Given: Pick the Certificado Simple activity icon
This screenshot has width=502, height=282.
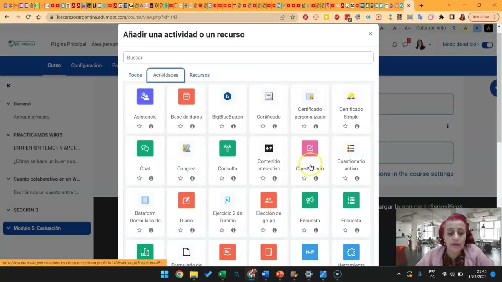Looking at the screenshot, I should (x=351, y=96).
